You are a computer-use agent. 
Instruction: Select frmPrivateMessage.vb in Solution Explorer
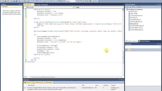[137, 26]
